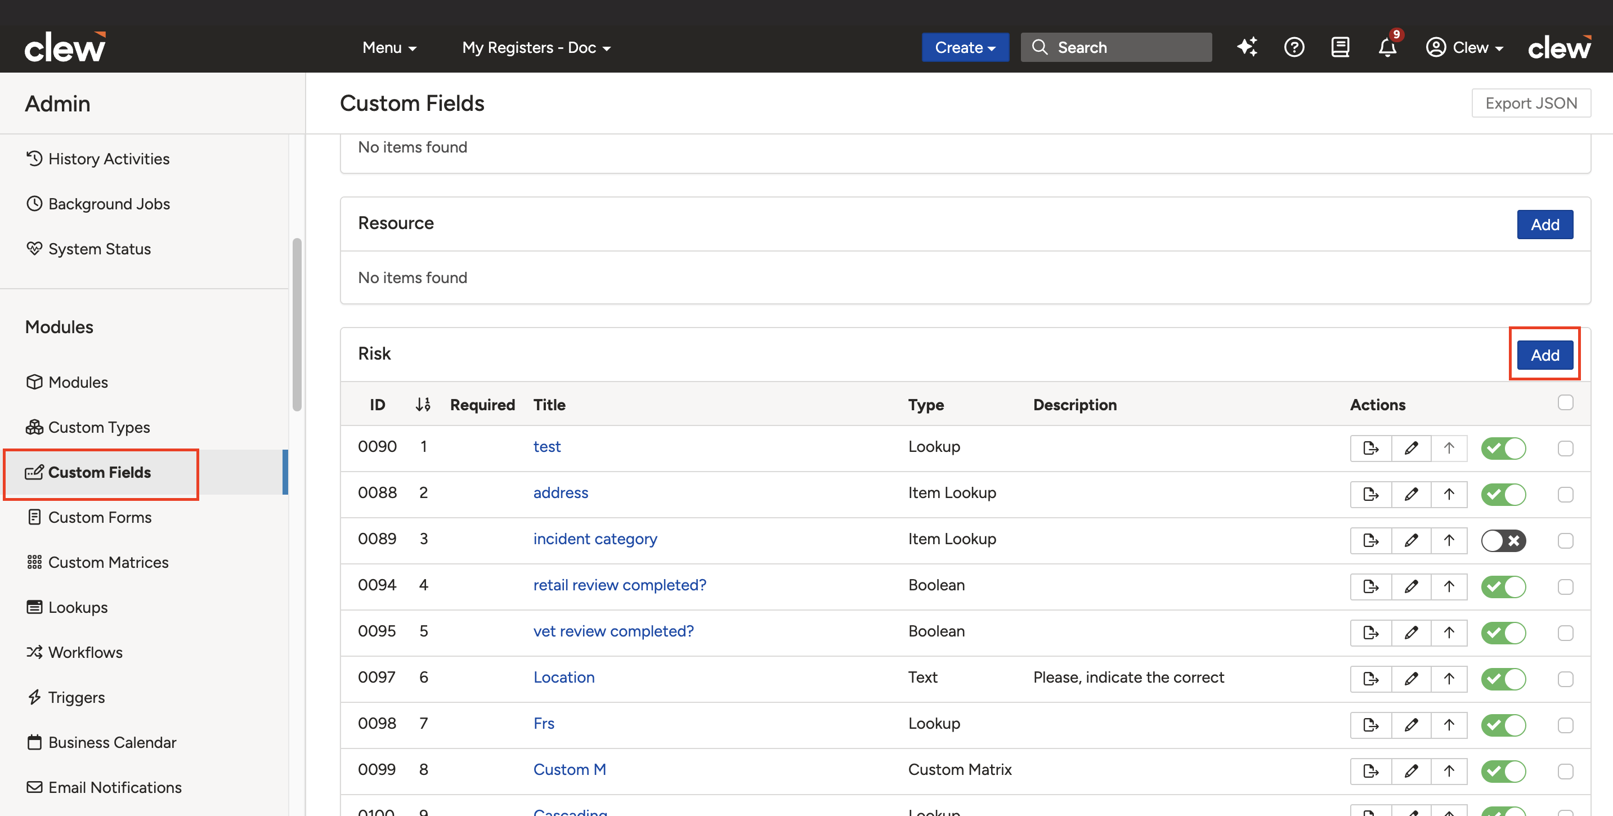Open Email Notifications in sidebar
The width and height of the screenshot is (1613, 816).
pyautogui.click(x=104, y=788)
